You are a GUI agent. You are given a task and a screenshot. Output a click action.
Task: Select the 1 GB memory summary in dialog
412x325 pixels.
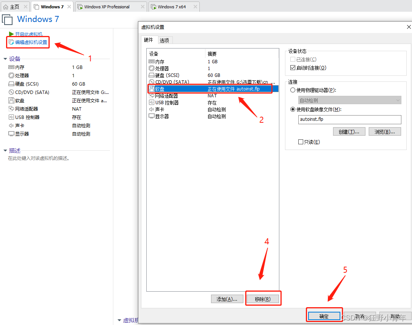(x=213, y=61)
